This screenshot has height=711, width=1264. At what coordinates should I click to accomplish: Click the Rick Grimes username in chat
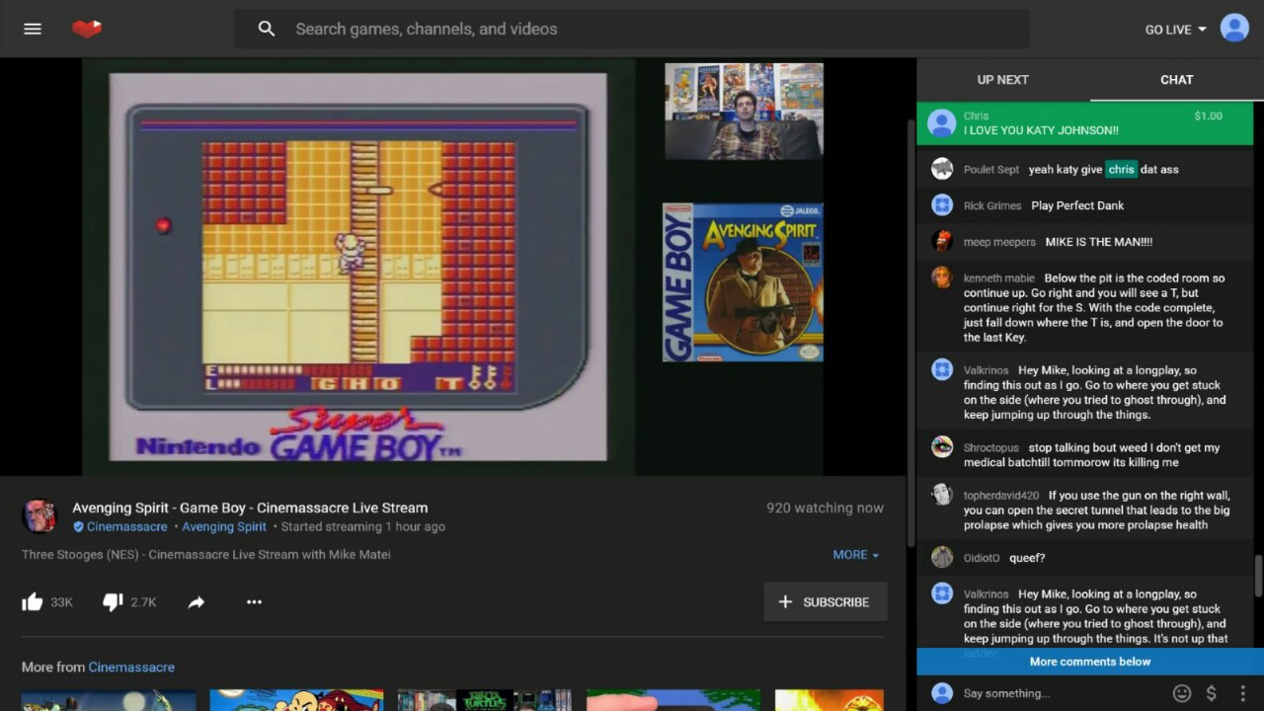tap(992, 205)
